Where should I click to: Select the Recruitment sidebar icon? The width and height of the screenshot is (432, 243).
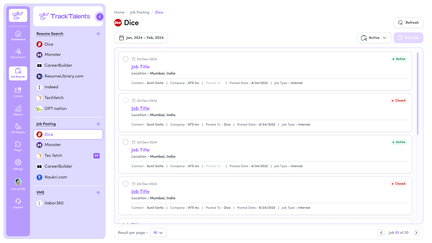(x=18, y=53)
